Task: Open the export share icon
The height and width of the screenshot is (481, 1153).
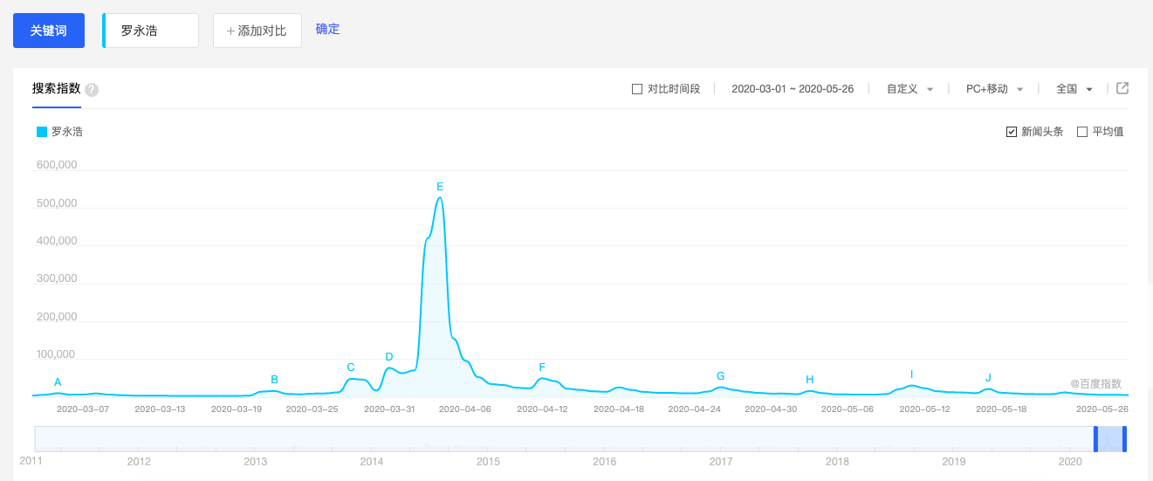Action: click(x=1123, y=88)
